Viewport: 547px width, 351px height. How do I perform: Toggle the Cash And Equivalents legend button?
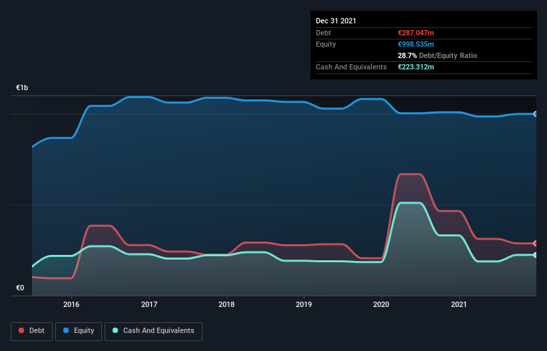click(x=153, y=331)
